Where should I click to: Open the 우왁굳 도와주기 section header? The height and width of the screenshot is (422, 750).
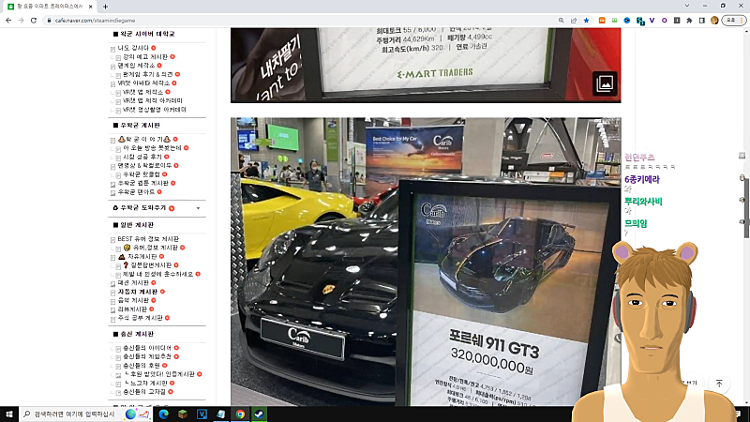[143, 208]
